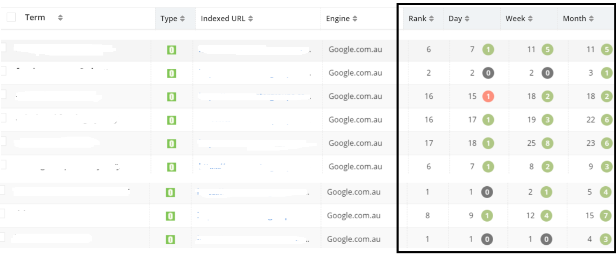Click the green type icon in last row
The image size is (616, 262).
click(x=170, y=240)
